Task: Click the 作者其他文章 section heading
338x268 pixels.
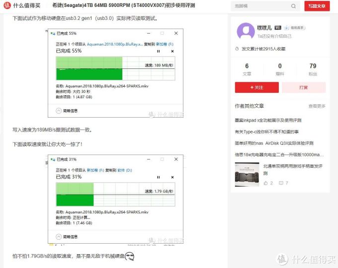Action: (250, 106)
